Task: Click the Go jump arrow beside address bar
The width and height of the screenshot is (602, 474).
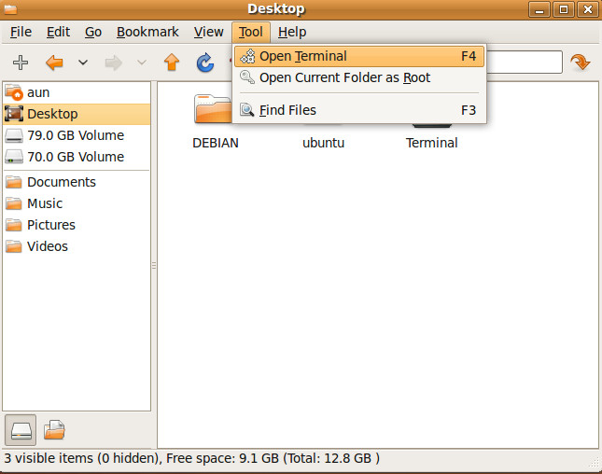Action: pos(580,63)
